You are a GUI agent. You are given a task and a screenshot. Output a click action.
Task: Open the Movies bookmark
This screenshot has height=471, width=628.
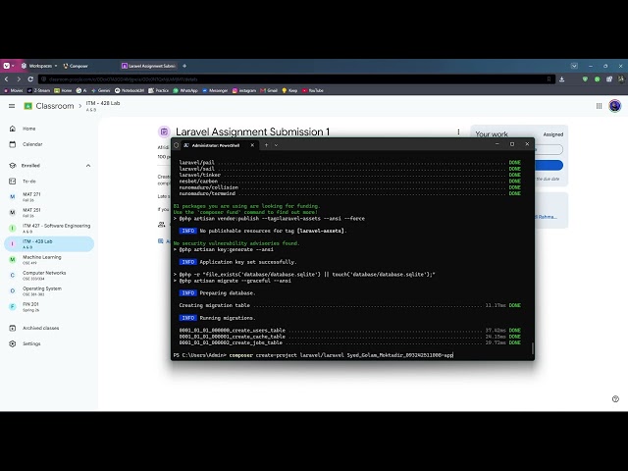click(13, 90)
